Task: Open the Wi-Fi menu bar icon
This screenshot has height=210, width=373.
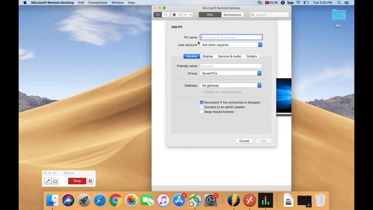Action: point(298,2)
